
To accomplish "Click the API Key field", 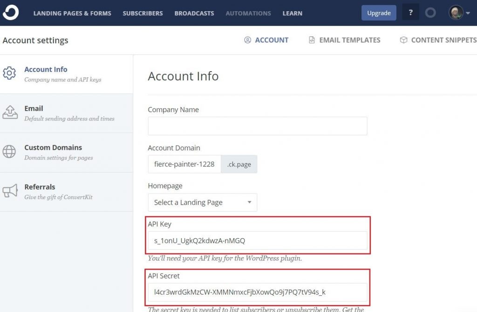I will [257, 240].
